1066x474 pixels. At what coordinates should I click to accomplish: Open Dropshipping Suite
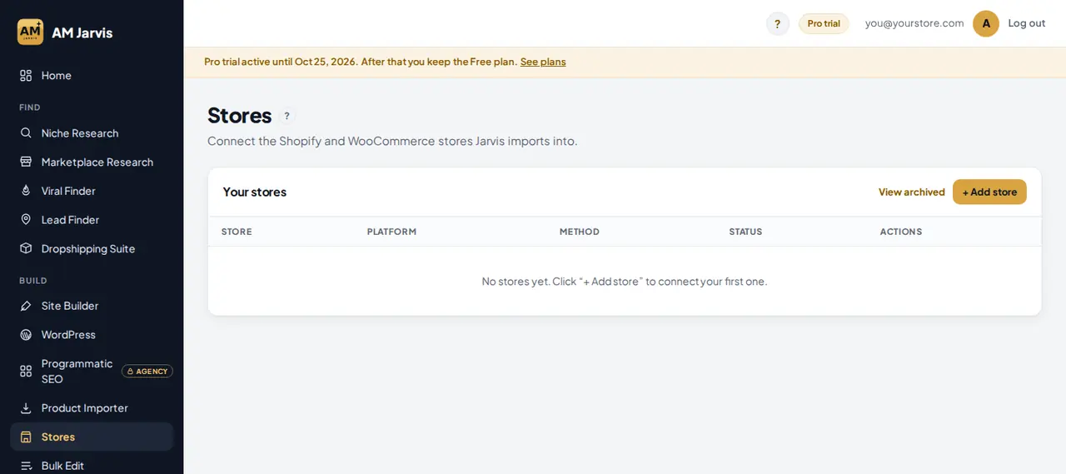point(92,248)
